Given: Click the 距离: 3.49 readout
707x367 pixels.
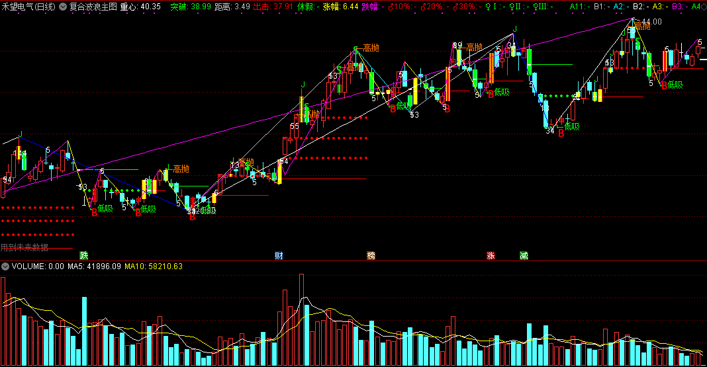Looking at the screenshot, I should pyautogui.click(x=232, y=7).
